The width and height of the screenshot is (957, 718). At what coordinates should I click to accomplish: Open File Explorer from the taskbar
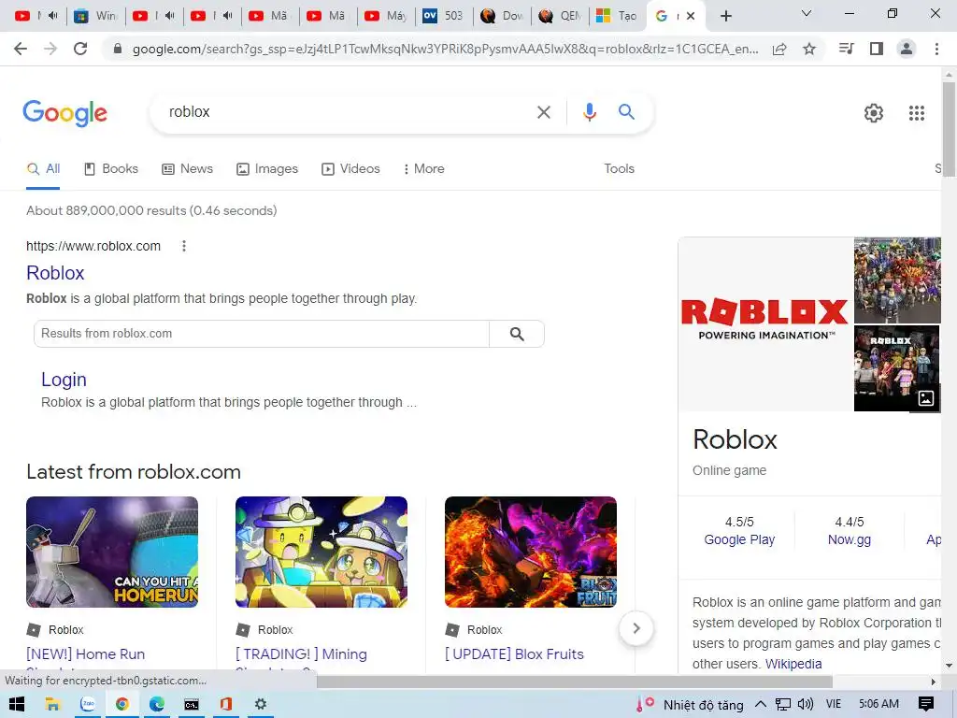pos(52,704)
